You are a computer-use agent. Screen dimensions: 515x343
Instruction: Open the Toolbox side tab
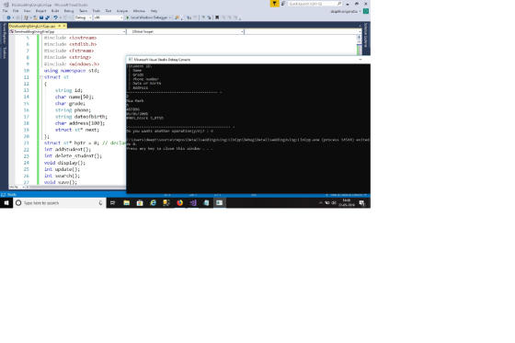point(5,52)
